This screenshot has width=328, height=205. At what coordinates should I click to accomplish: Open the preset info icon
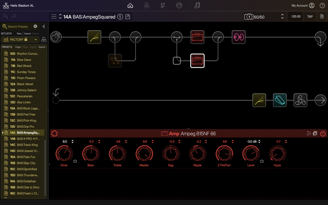(x=120, y=17)
